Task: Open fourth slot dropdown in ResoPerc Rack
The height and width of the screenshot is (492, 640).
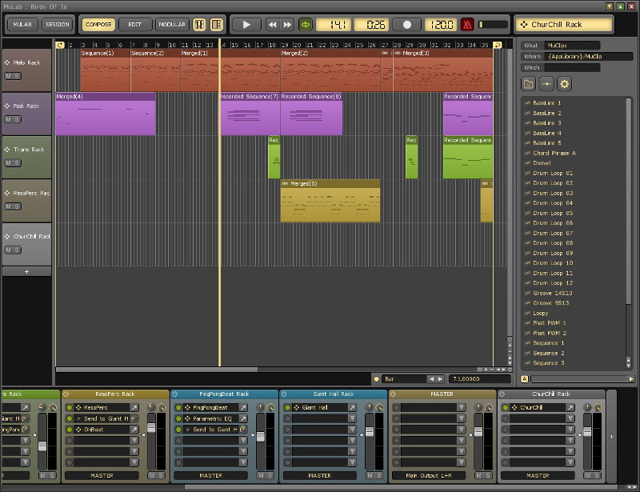Action: tap(134, 441)
